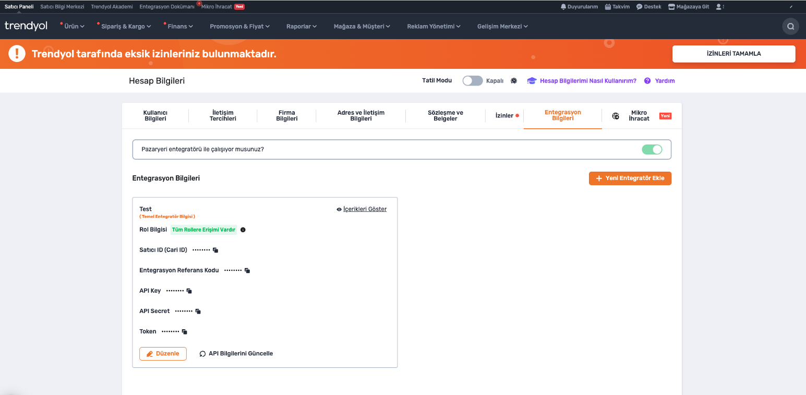The image size is (806, 395).
Task: Click the Duyurularım link text
Action: (x=583, y=7)
